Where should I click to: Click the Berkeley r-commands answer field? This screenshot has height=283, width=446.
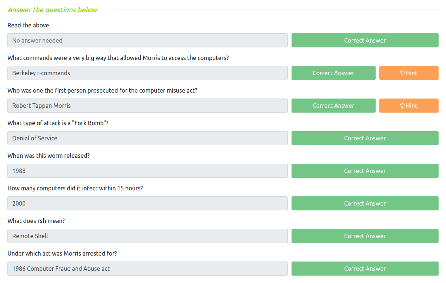tap(147, 73)
